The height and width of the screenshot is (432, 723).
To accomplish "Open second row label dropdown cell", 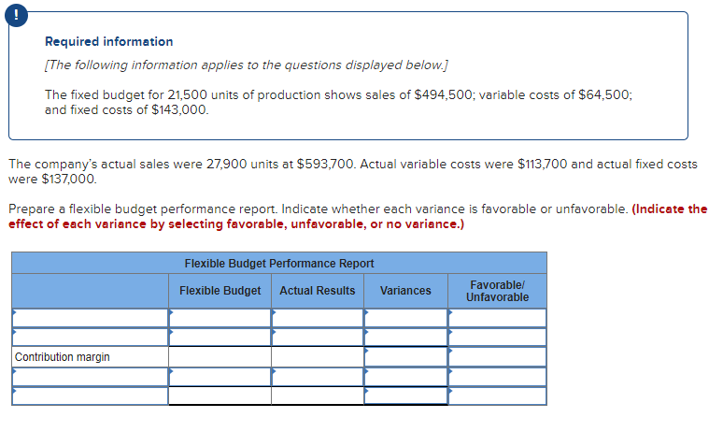I will tap(90, 337).
